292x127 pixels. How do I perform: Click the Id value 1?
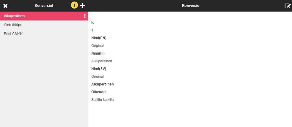(x=92, y=30)
